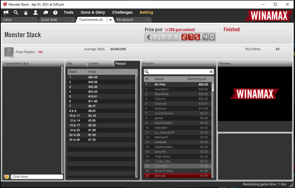
Task: Click the Prize pool amount display
Action: tap(180, 37)
